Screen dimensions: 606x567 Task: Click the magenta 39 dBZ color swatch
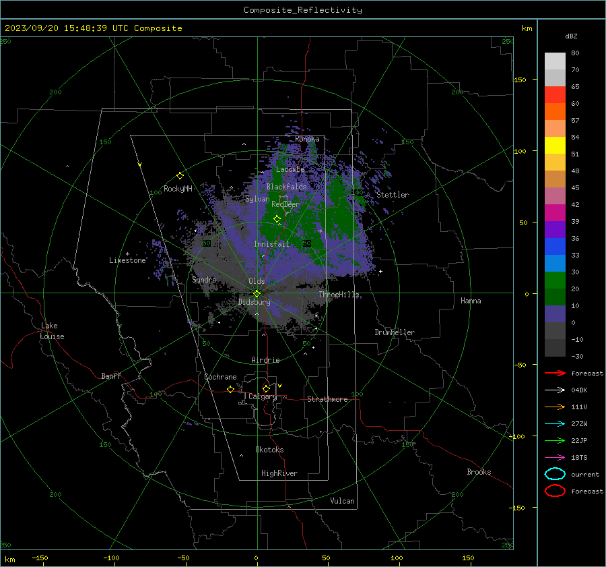click(555, 213)
